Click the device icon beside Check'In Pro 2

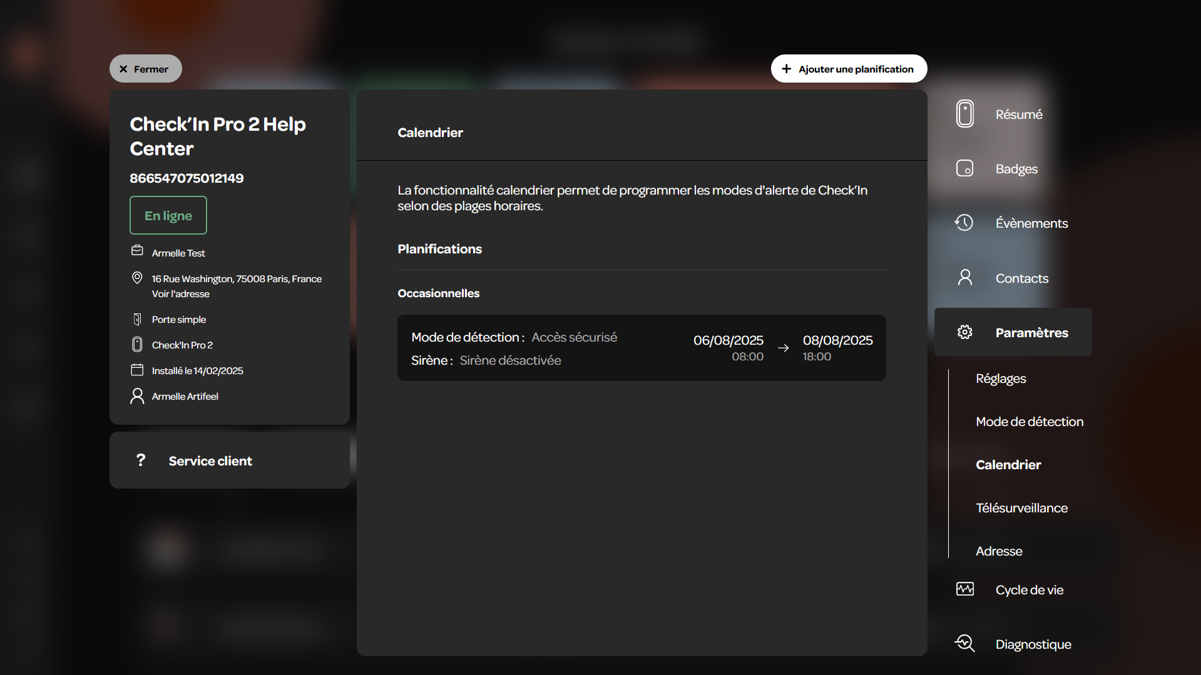tap(137, 344)
